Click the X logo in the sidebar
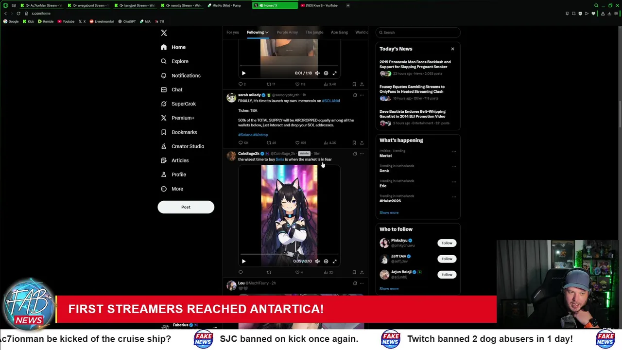Viewport: 622px width, 350px height. (164, 33)
